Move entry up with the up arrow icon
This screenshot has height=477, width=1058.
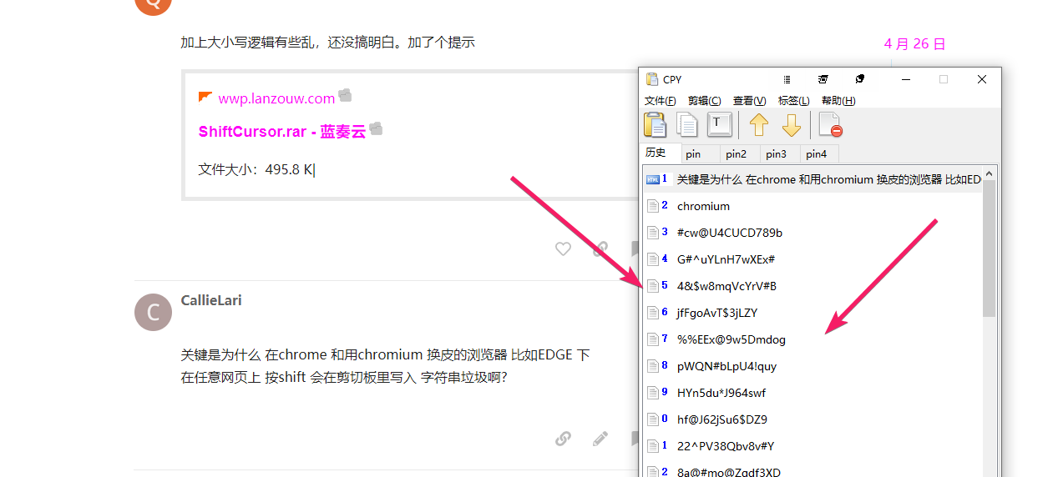click(x=758, y=125)
